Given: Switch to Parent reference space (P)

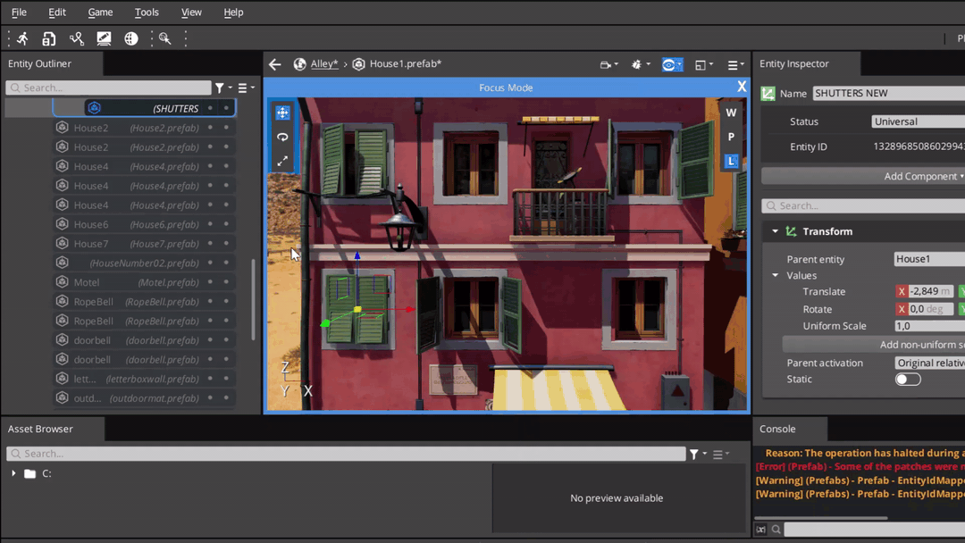Looking at the screenshot, I should click(731, 137).
